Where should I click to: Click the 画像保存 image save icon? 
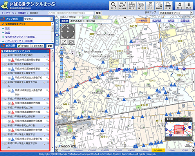[x=159, y=5]
